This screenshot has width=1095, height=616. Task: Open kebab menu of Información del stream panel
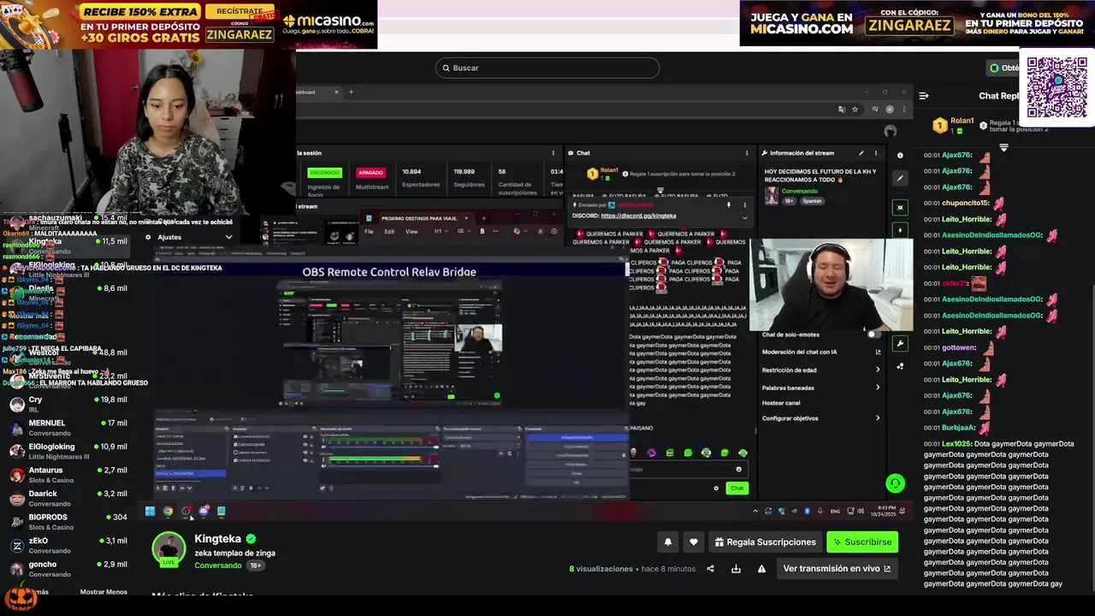[x=875, y=153]
